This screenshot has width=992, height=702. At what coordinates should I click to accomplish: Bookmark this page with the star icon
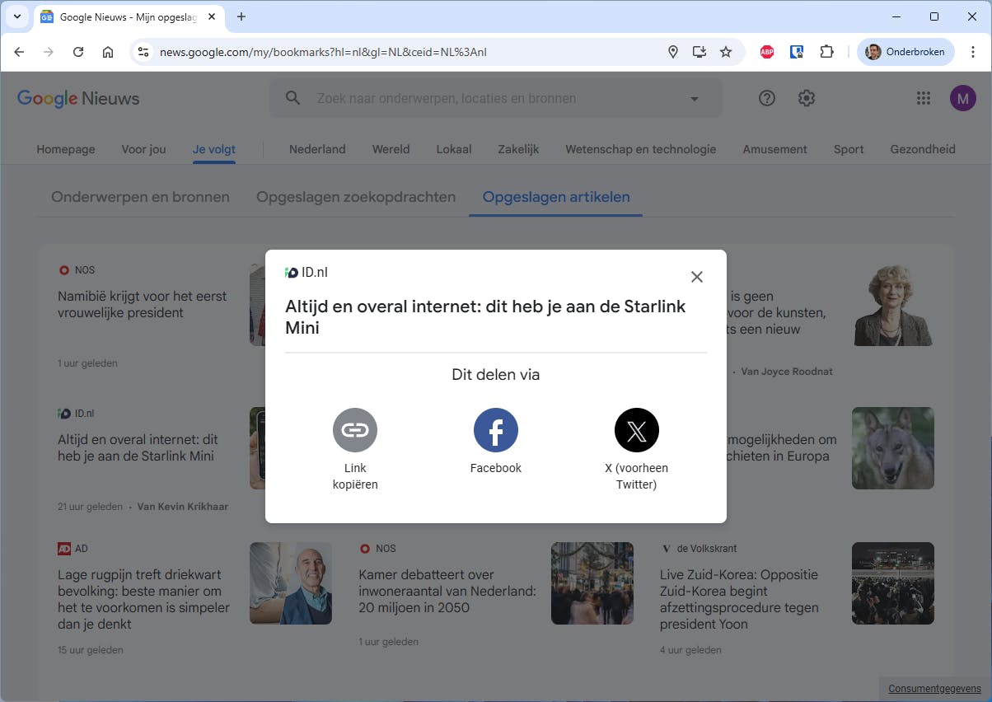(726, 51)
